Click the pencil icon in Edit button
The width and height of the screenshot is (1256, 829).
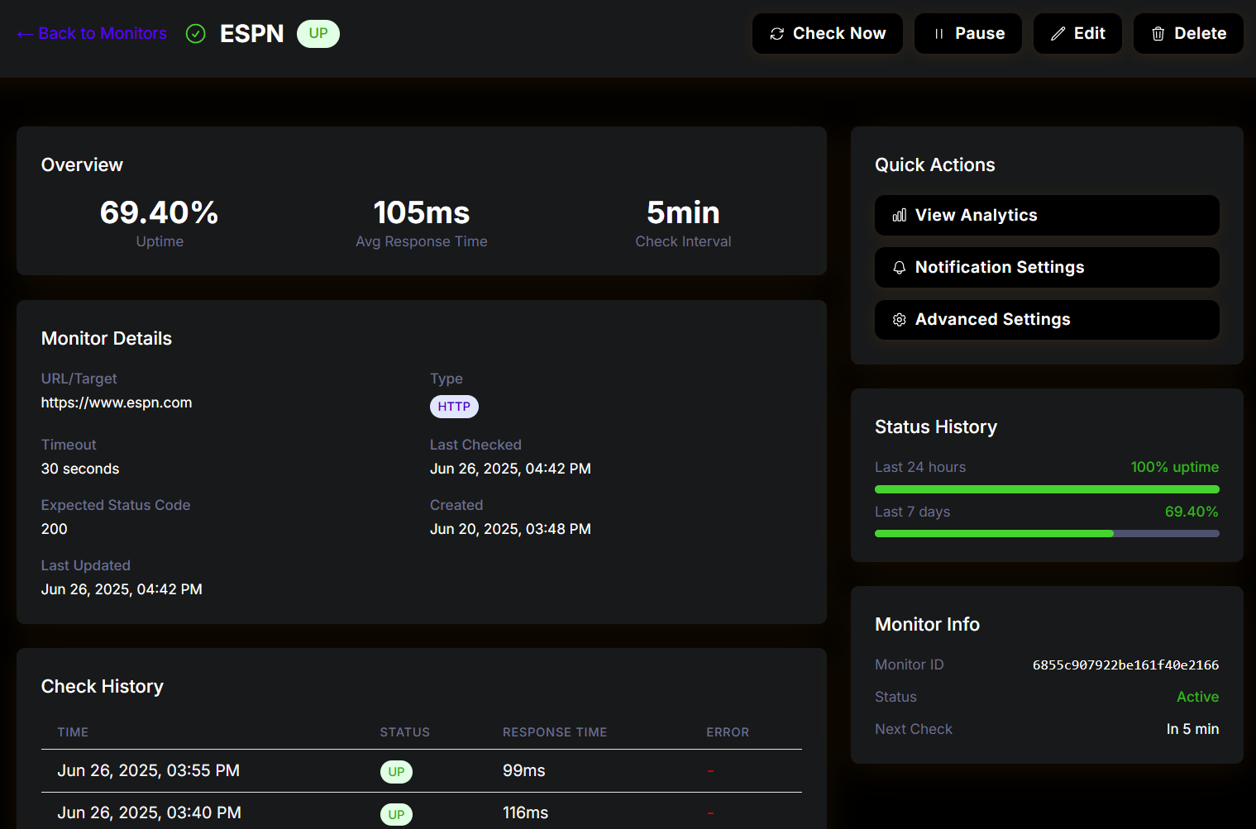pos(1058,34)
